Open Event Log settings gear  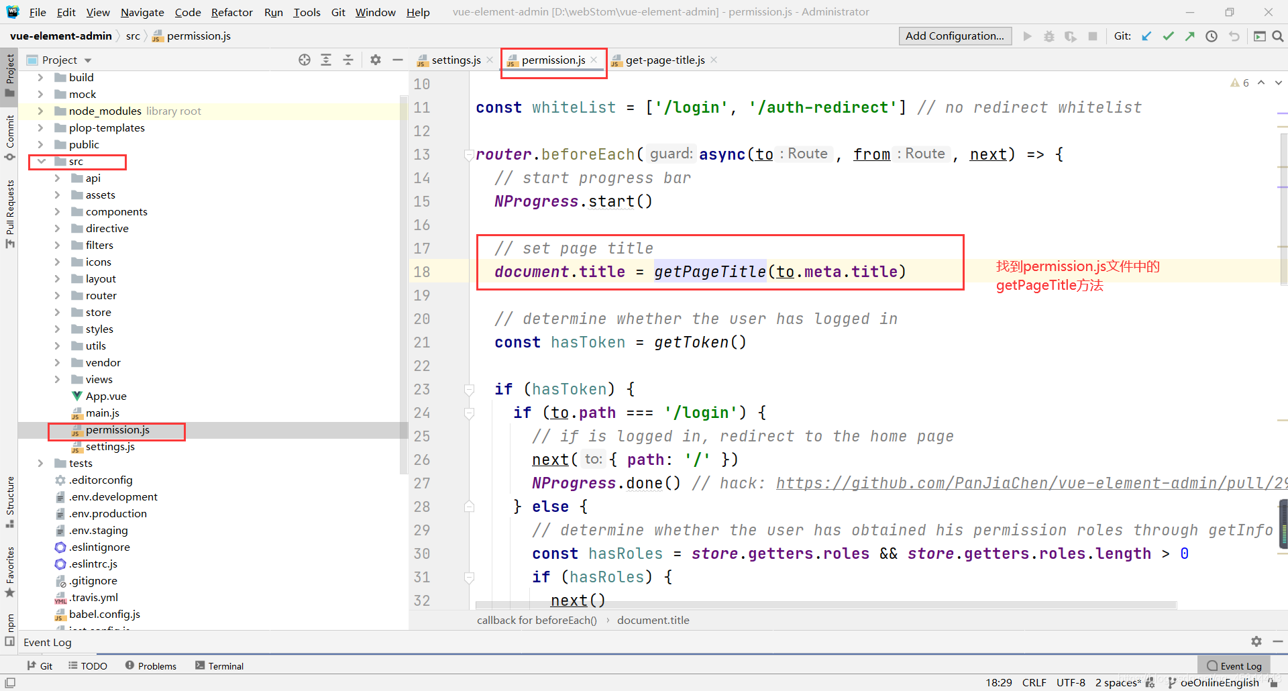click(1256, 641)
